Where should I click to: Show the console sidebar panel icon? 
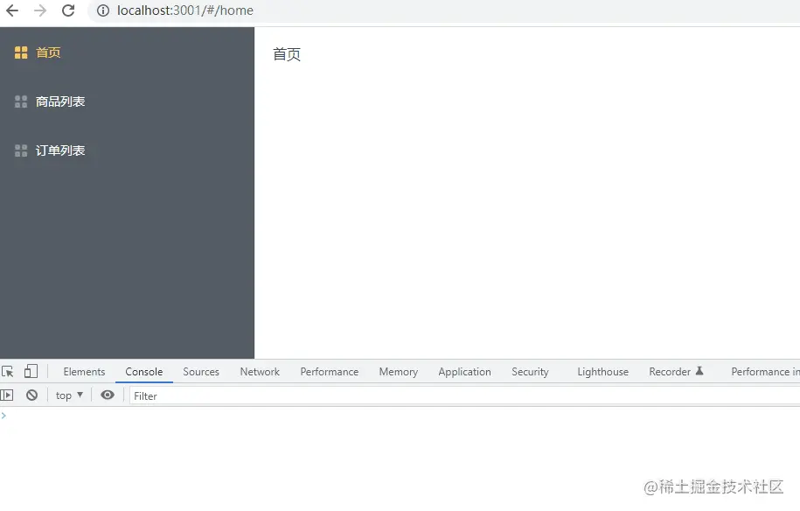coord(7,395)
